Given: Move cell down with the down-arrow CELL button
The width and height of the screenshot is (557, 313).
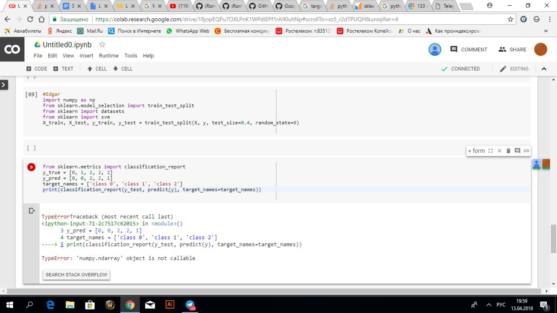Looking at the screenshot, I should point(123,69).
